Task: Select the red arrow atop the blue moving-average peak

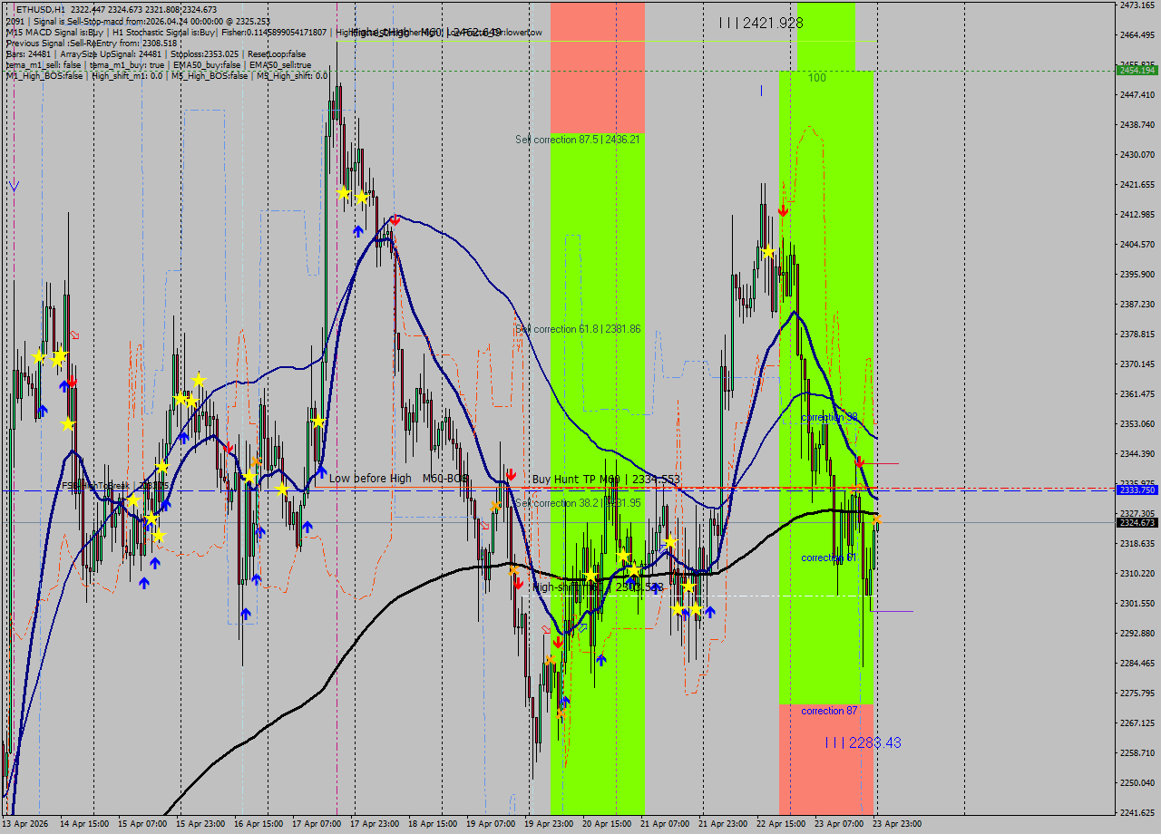Action: click(x=395, y=219)
